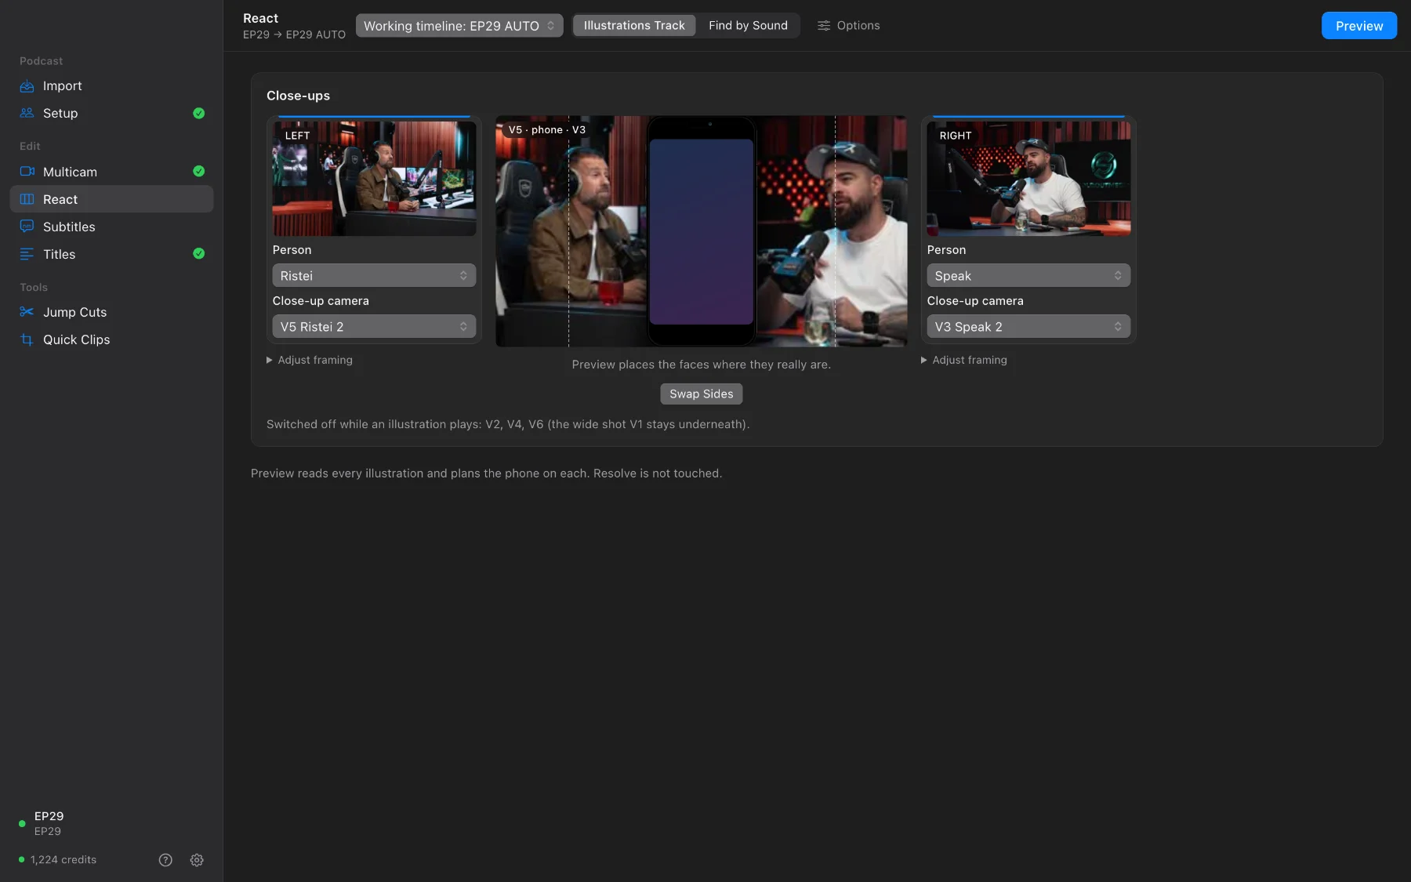Open Working timeline EP29 AUTO dropdown

coord(459,26)
